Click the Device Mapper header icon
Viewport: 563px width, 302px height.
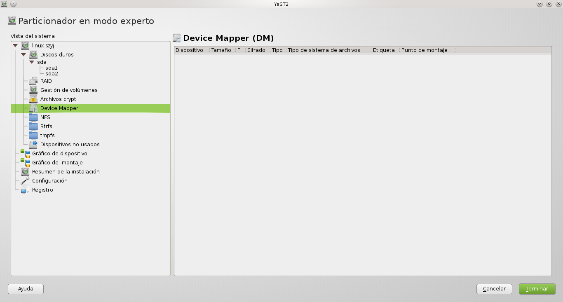tap(177, 38)
